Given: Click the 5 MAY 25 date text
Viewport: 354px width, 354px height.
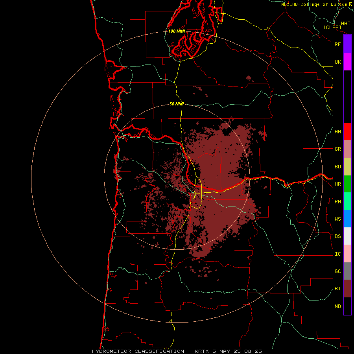Looking at the screenshot, I should [x=227, y=351].
